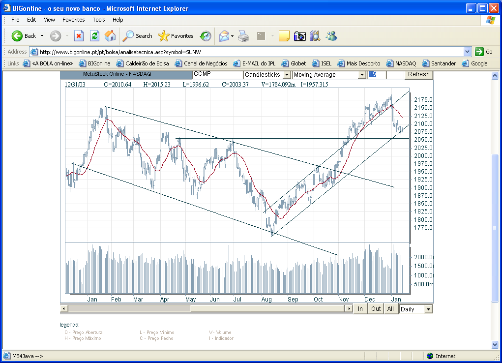502x363 pixels.
Task: Click the zoom In button
Action: pos(360,309)
